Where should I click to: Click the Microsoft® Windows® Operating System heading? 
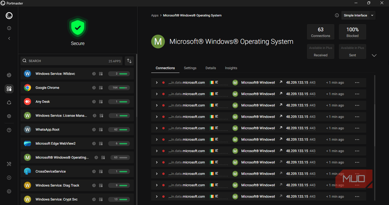pyautogui.click(x=231, y=42)
